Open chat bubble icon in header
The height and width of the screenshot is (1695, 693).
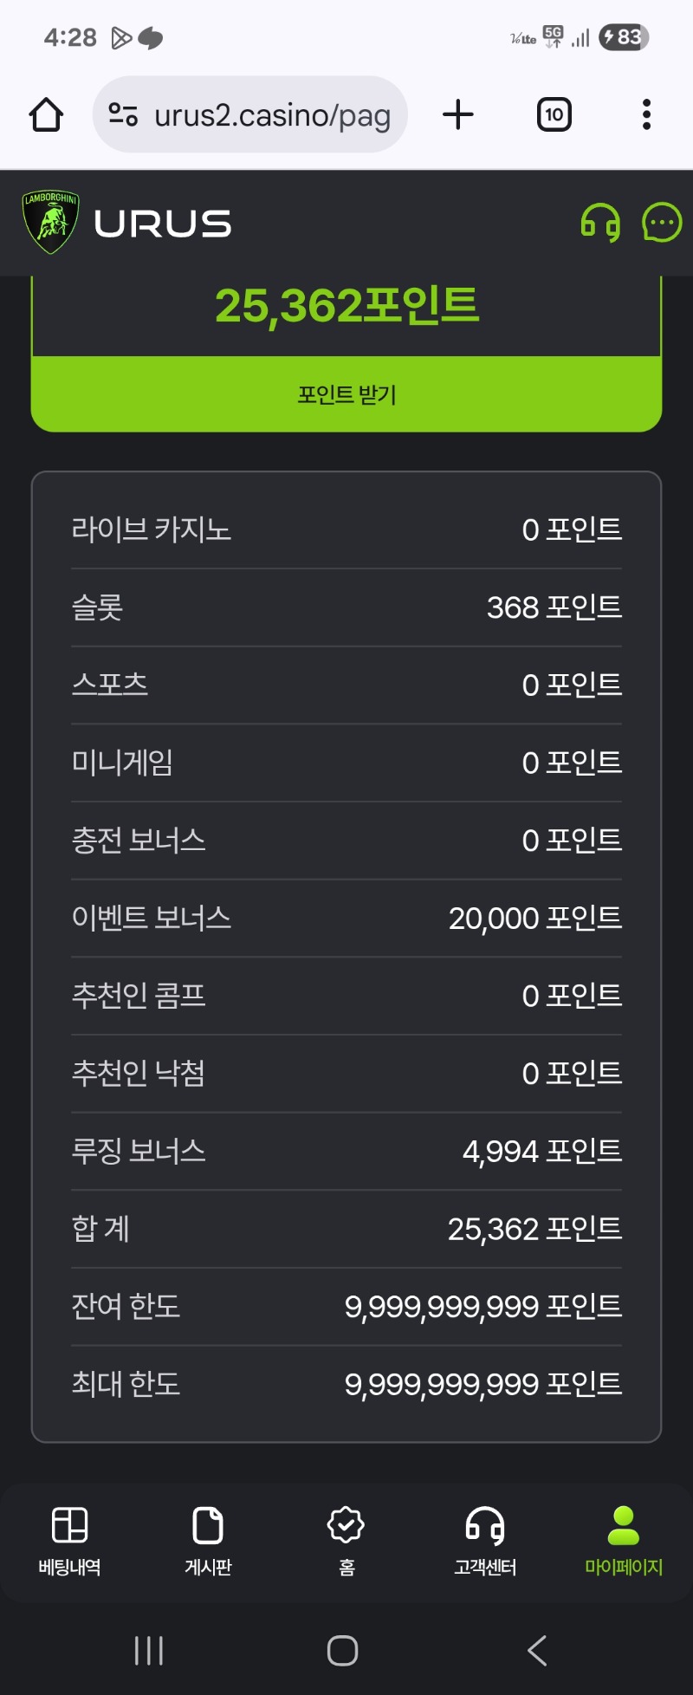662,223
